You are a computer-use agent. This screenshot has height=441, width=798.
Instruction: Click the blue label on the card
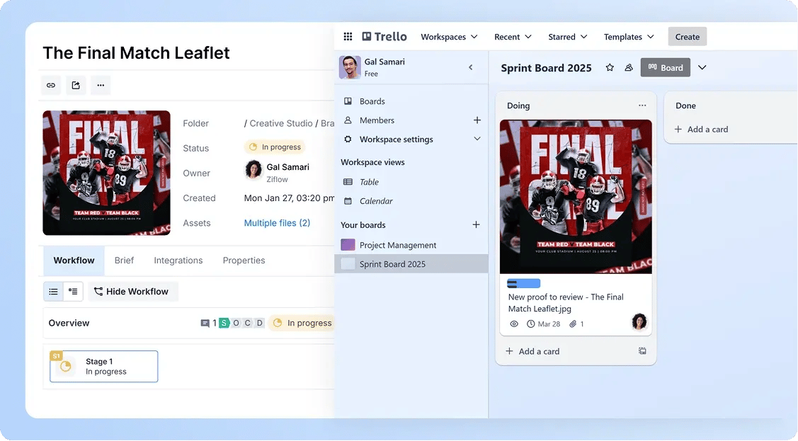pos(524,283)
